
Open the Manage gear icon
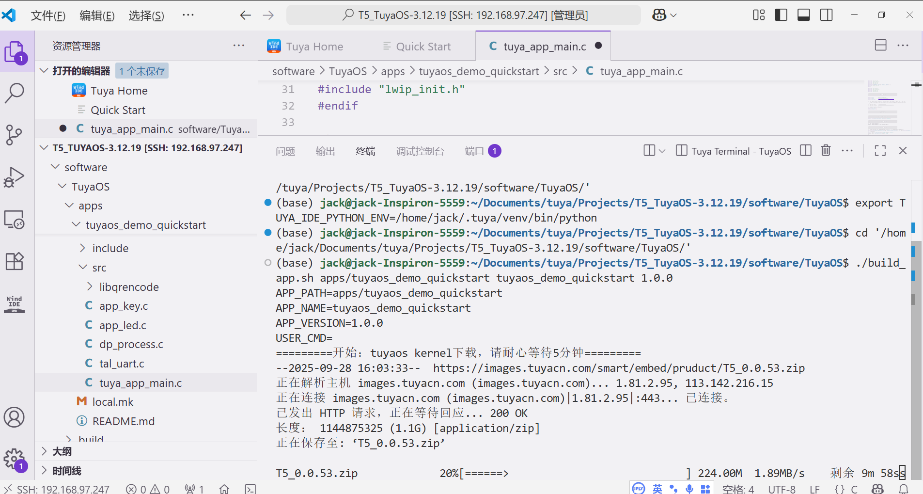[14, 459]
